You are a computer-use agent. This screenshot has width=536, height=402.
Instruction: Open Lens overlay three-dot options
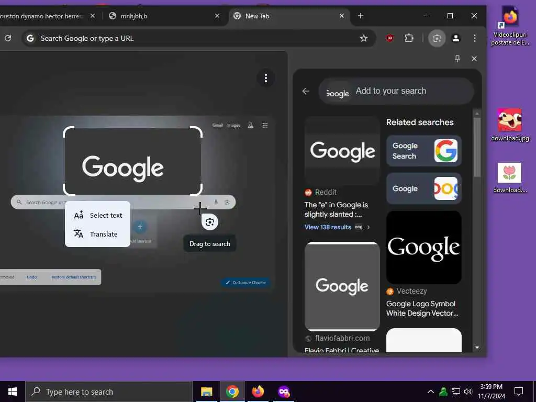(x=265, y=79)
